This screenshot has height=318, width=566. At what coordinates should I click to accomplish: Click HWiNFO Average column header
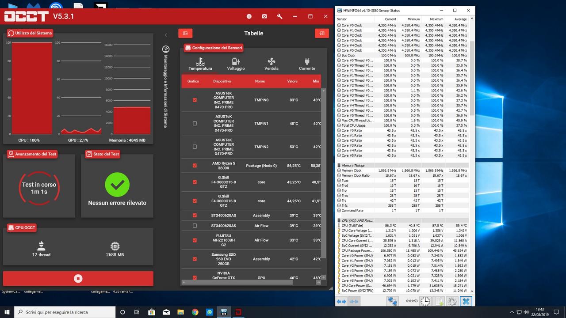[456, 19]
